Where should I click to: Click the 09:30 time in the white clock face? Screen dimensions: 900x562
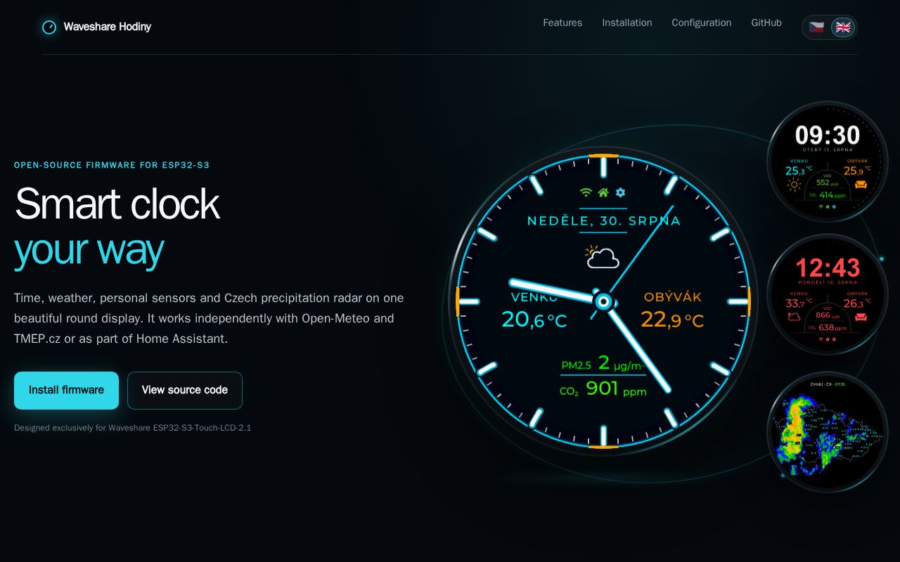(x=828, y=135)
